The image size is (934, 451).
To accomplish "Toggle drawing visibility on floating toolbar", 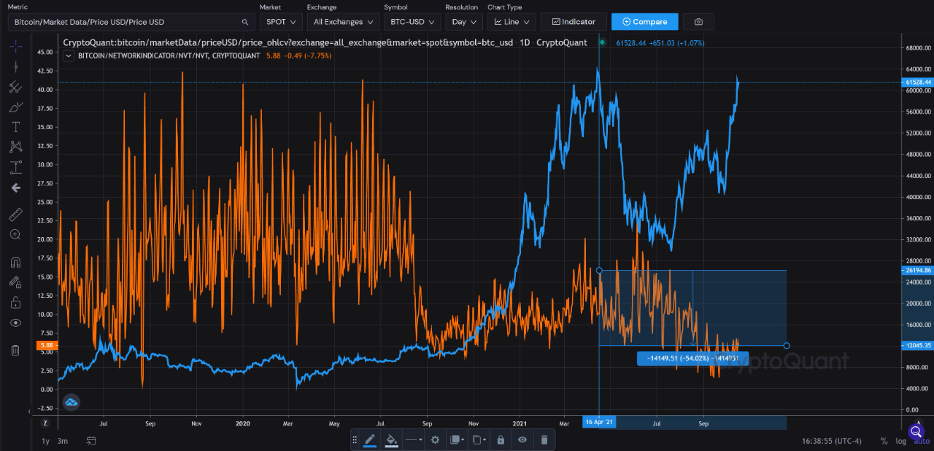I will click(x=522, y=439).
